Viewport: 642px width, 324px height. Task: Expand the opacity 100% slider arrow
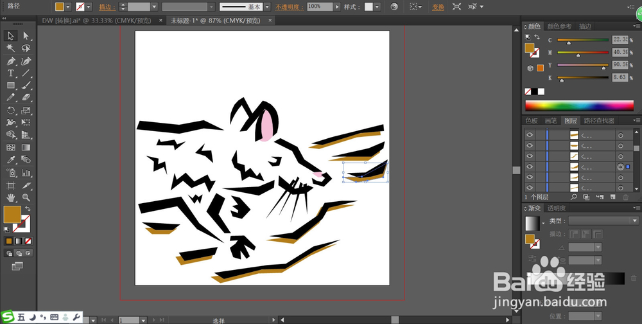tap(338, 7)
